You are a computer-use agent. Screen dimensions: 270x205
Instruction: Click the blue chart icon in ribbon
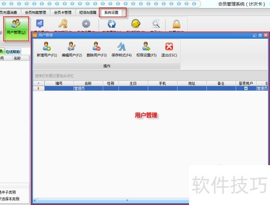click(x=39, y=24)
